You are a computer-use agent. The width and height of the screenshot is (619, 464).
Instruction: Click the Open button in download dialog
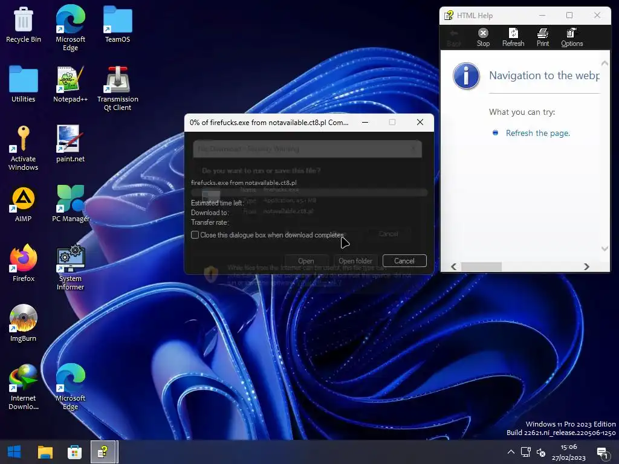(306, 261)
